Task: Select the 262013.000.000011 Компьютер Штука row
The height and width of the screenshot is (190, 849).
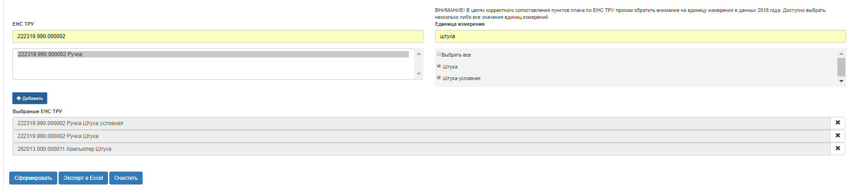Action: point(421,149)
